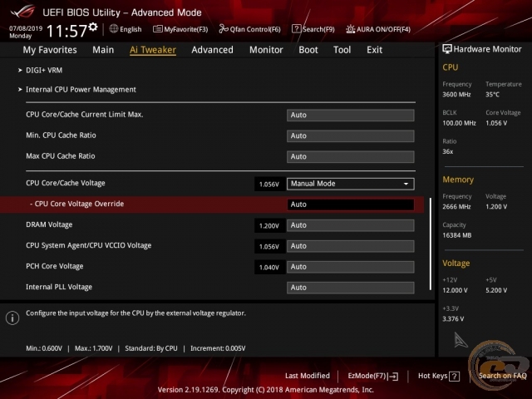
Task: Click the mouse cursor icon in Hardware Monitor
Action: click(x=461, y=340)
